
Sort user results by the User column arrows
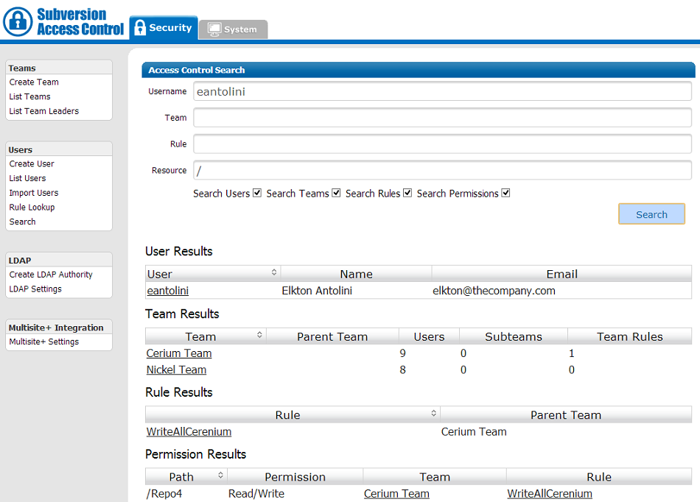click(273, 272)
